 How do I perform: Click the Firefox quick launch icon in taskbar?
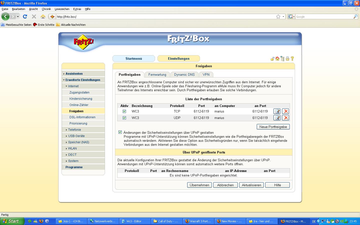[41, 221]
